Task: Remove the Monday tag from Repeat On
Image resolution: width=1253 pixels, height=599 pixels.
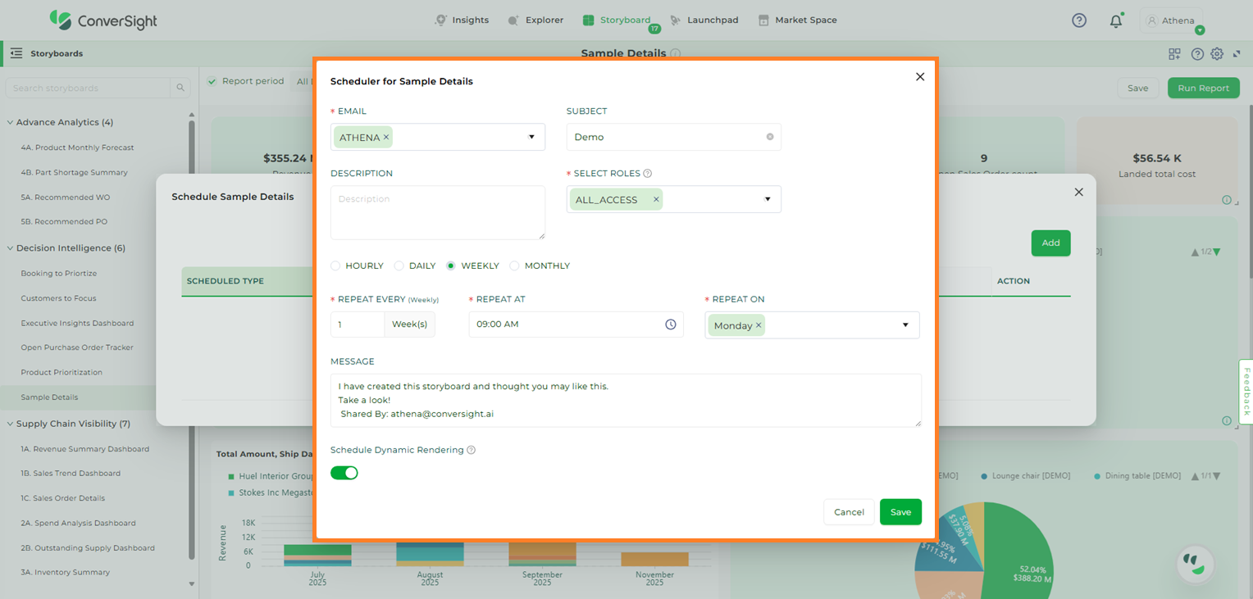Action: 759,325
